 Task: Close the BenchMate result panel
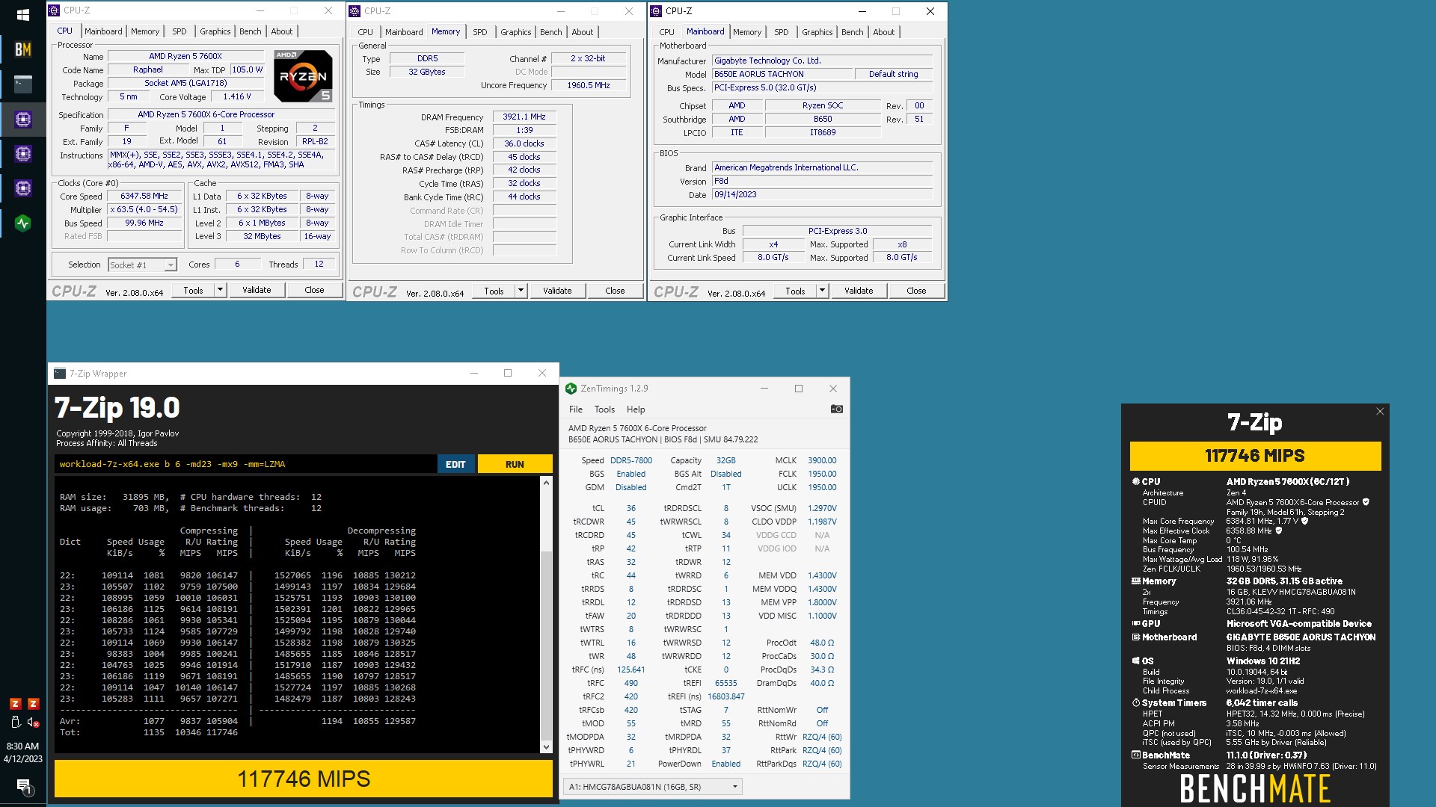(x=1380, y=412)
